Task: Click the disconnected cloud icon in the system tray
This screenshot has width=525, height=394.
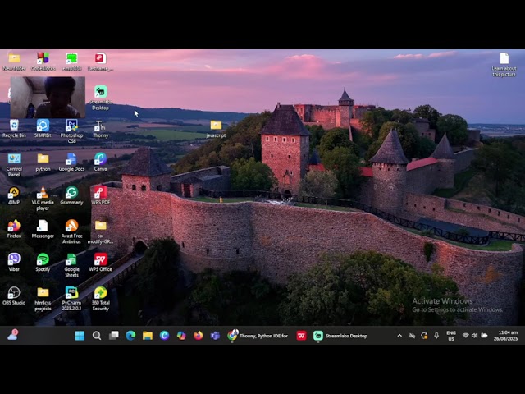Action: coord(412,336)
